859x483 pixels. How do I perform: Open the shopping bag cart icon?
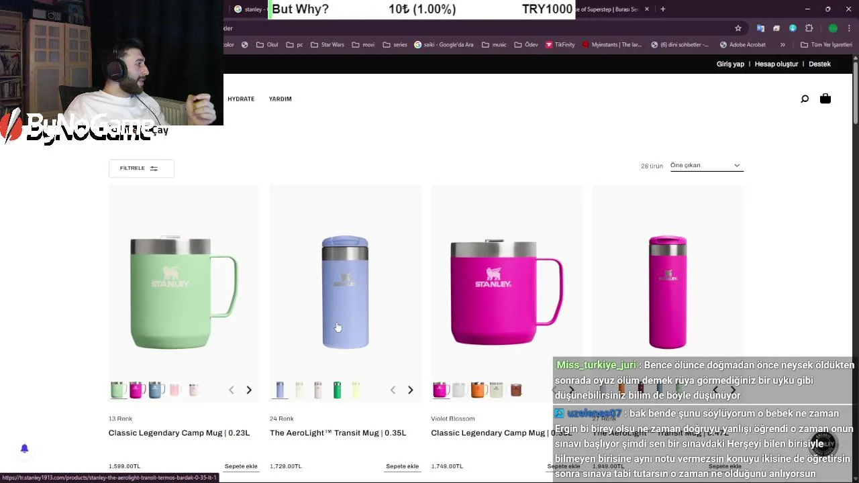pos(825,99)
